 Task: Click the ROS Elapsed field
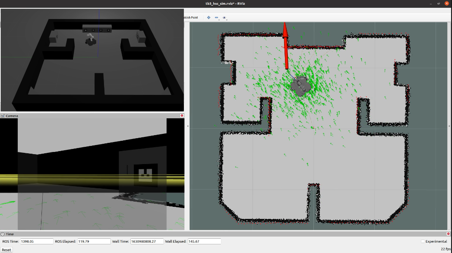pos(94,241)
